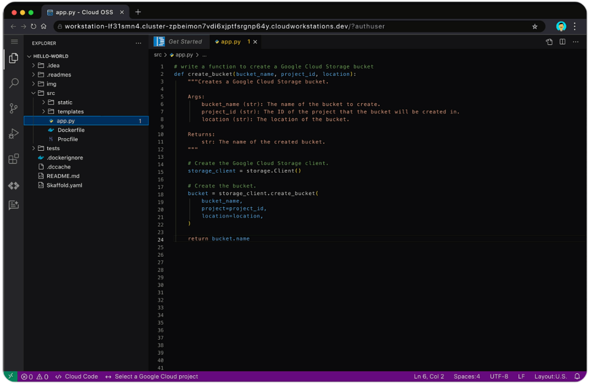Toggle the hamburger menu in activity bar
Viewport: 590px width, 385px height.
[14, 42]
